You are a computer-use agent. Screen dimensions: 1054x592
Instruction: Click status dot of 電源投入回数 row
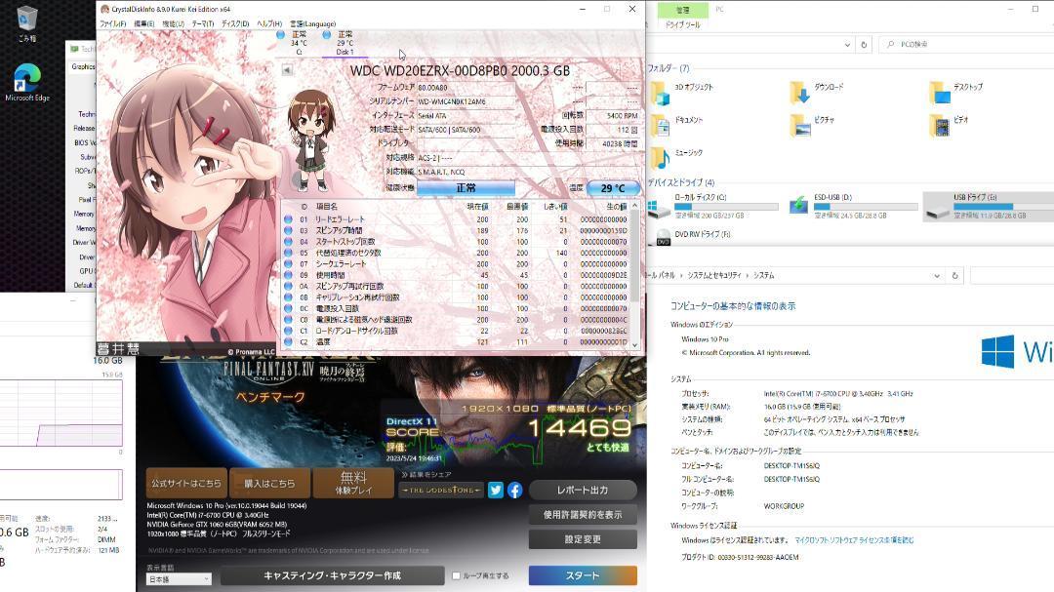pyautogui.click(x=288, y=309)
